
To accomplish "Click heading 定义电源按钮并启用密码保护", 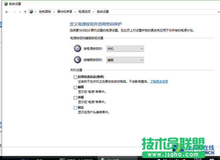I will coord(96,24).
